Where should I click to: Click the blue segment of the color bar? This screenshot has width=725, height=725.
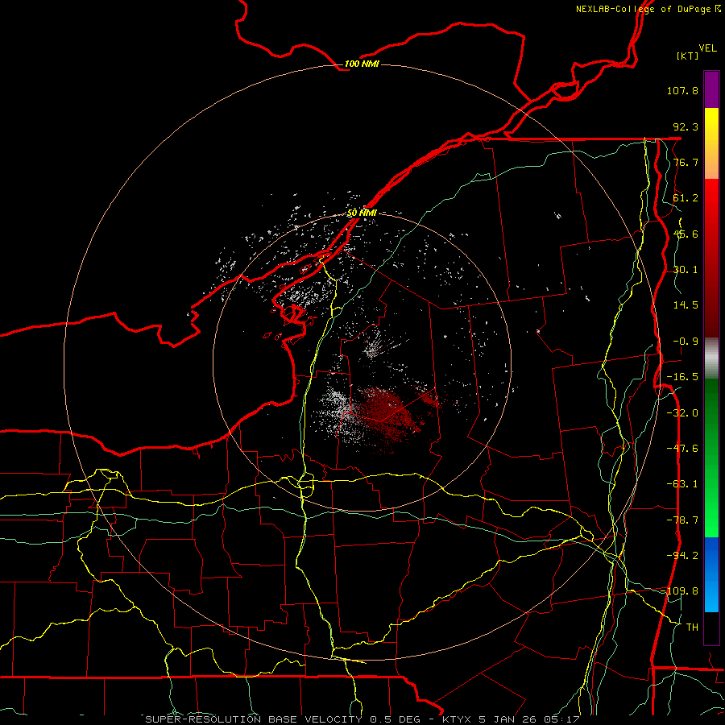click(711, 574)
